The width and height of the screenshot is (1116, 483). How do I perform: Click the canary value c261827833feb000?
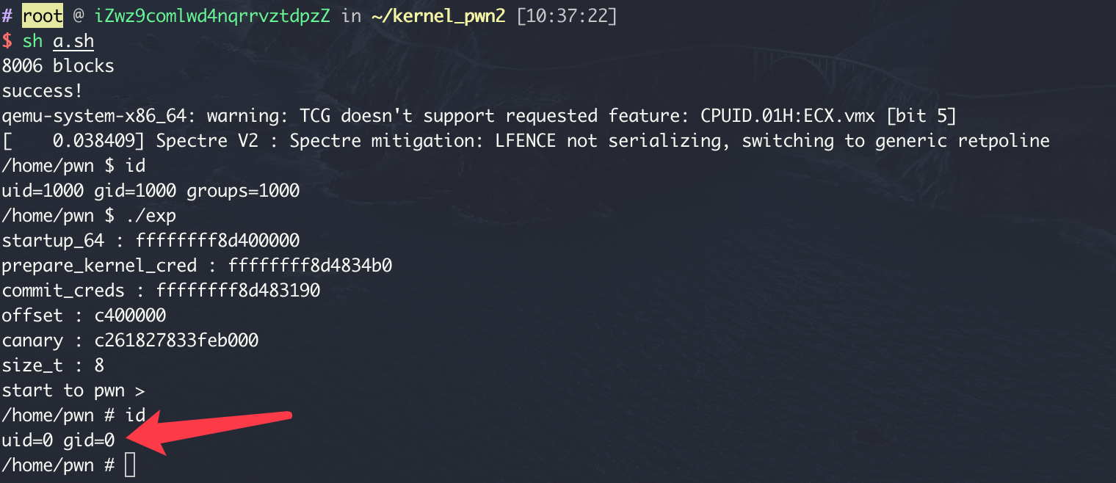176,341
